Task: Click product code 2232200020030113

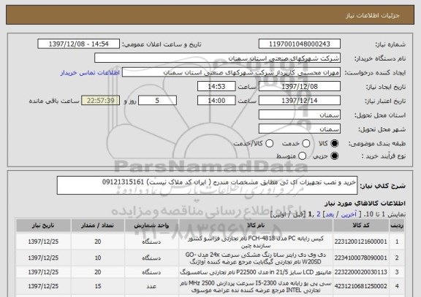Action: click(x=361, y=272)
